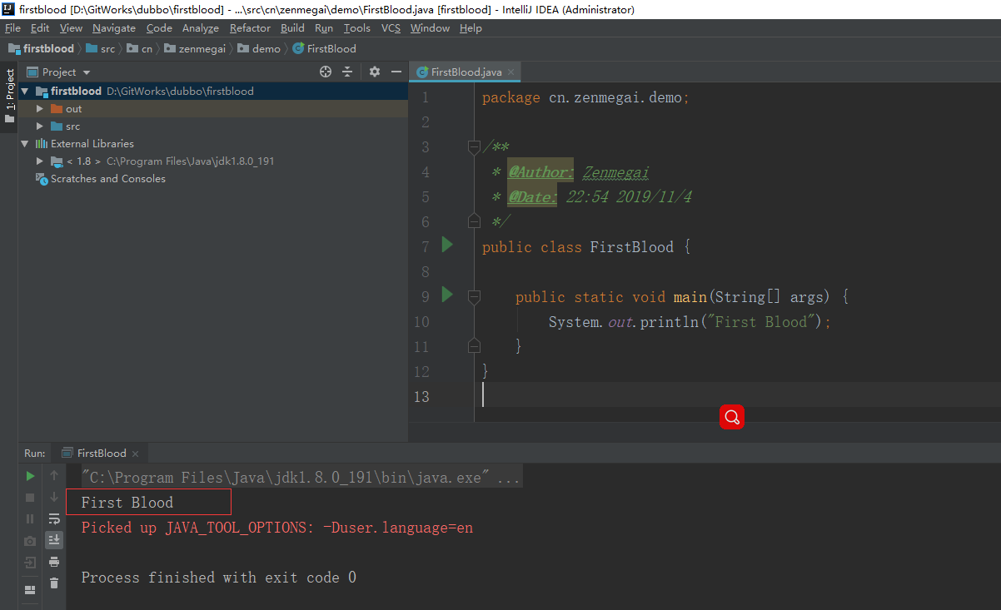Viewport: 1001px width, 610px height.
Task: Click the Down the Stack Trace arrow
Action: click(54, 497)
